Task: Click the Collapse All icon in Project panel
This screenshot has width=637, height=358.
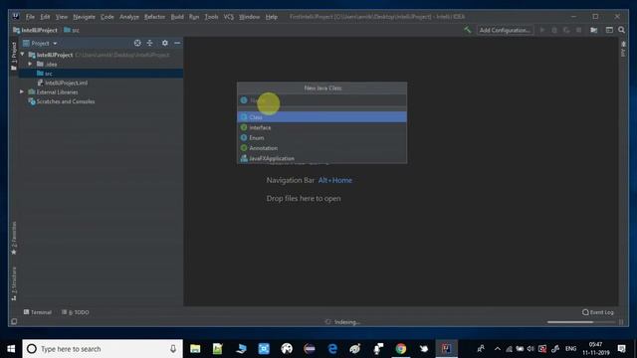Action: pos(150,43)
